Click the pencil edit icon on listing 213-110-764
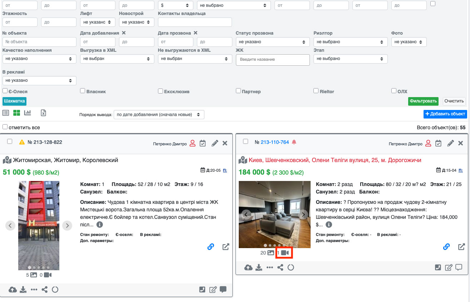This screenshot has width=470, height=302. click(451, 143)
